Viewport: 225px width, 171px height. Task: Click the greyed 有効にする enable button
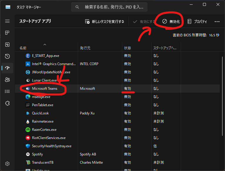tap(144, 22)
